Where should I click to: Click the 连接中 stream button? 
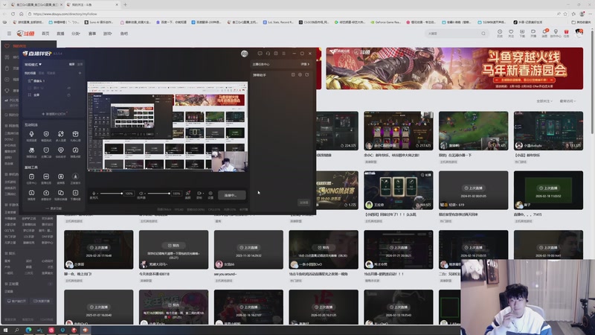pyautogui.click(x=231, y=195)
